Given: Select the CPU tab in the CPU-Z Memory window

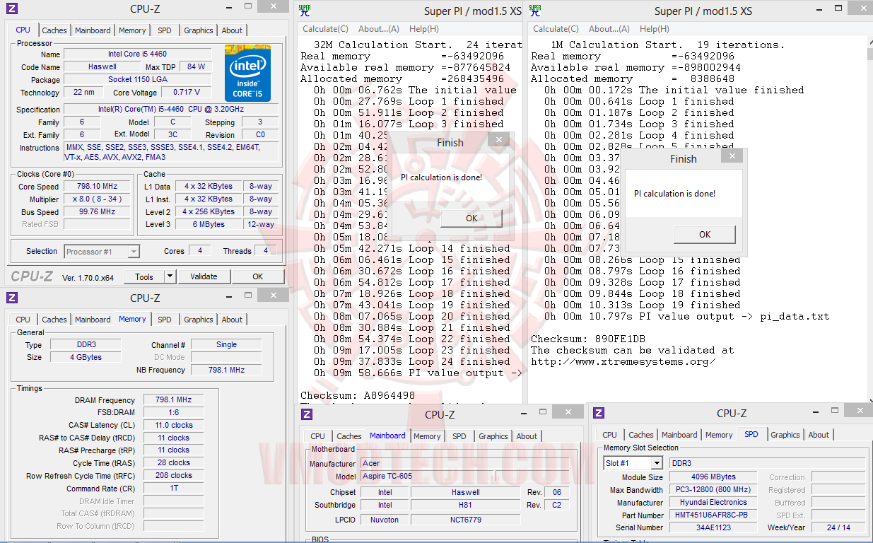Looking at the screenshot, I should [x=23, y=320].
